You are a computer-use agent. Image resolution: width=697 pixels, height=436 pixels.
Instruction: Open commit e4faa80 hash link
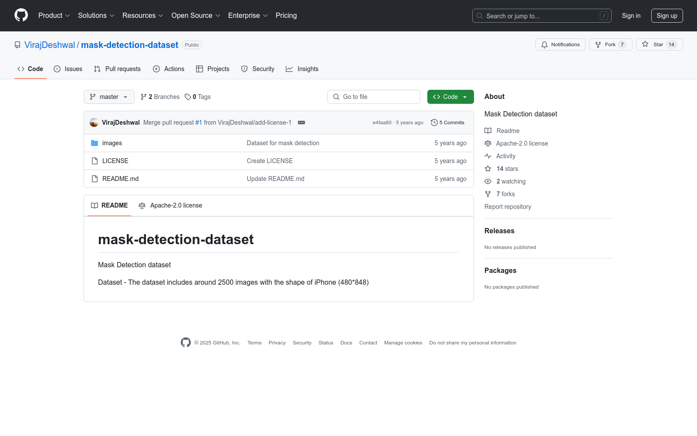click(382, 123)
